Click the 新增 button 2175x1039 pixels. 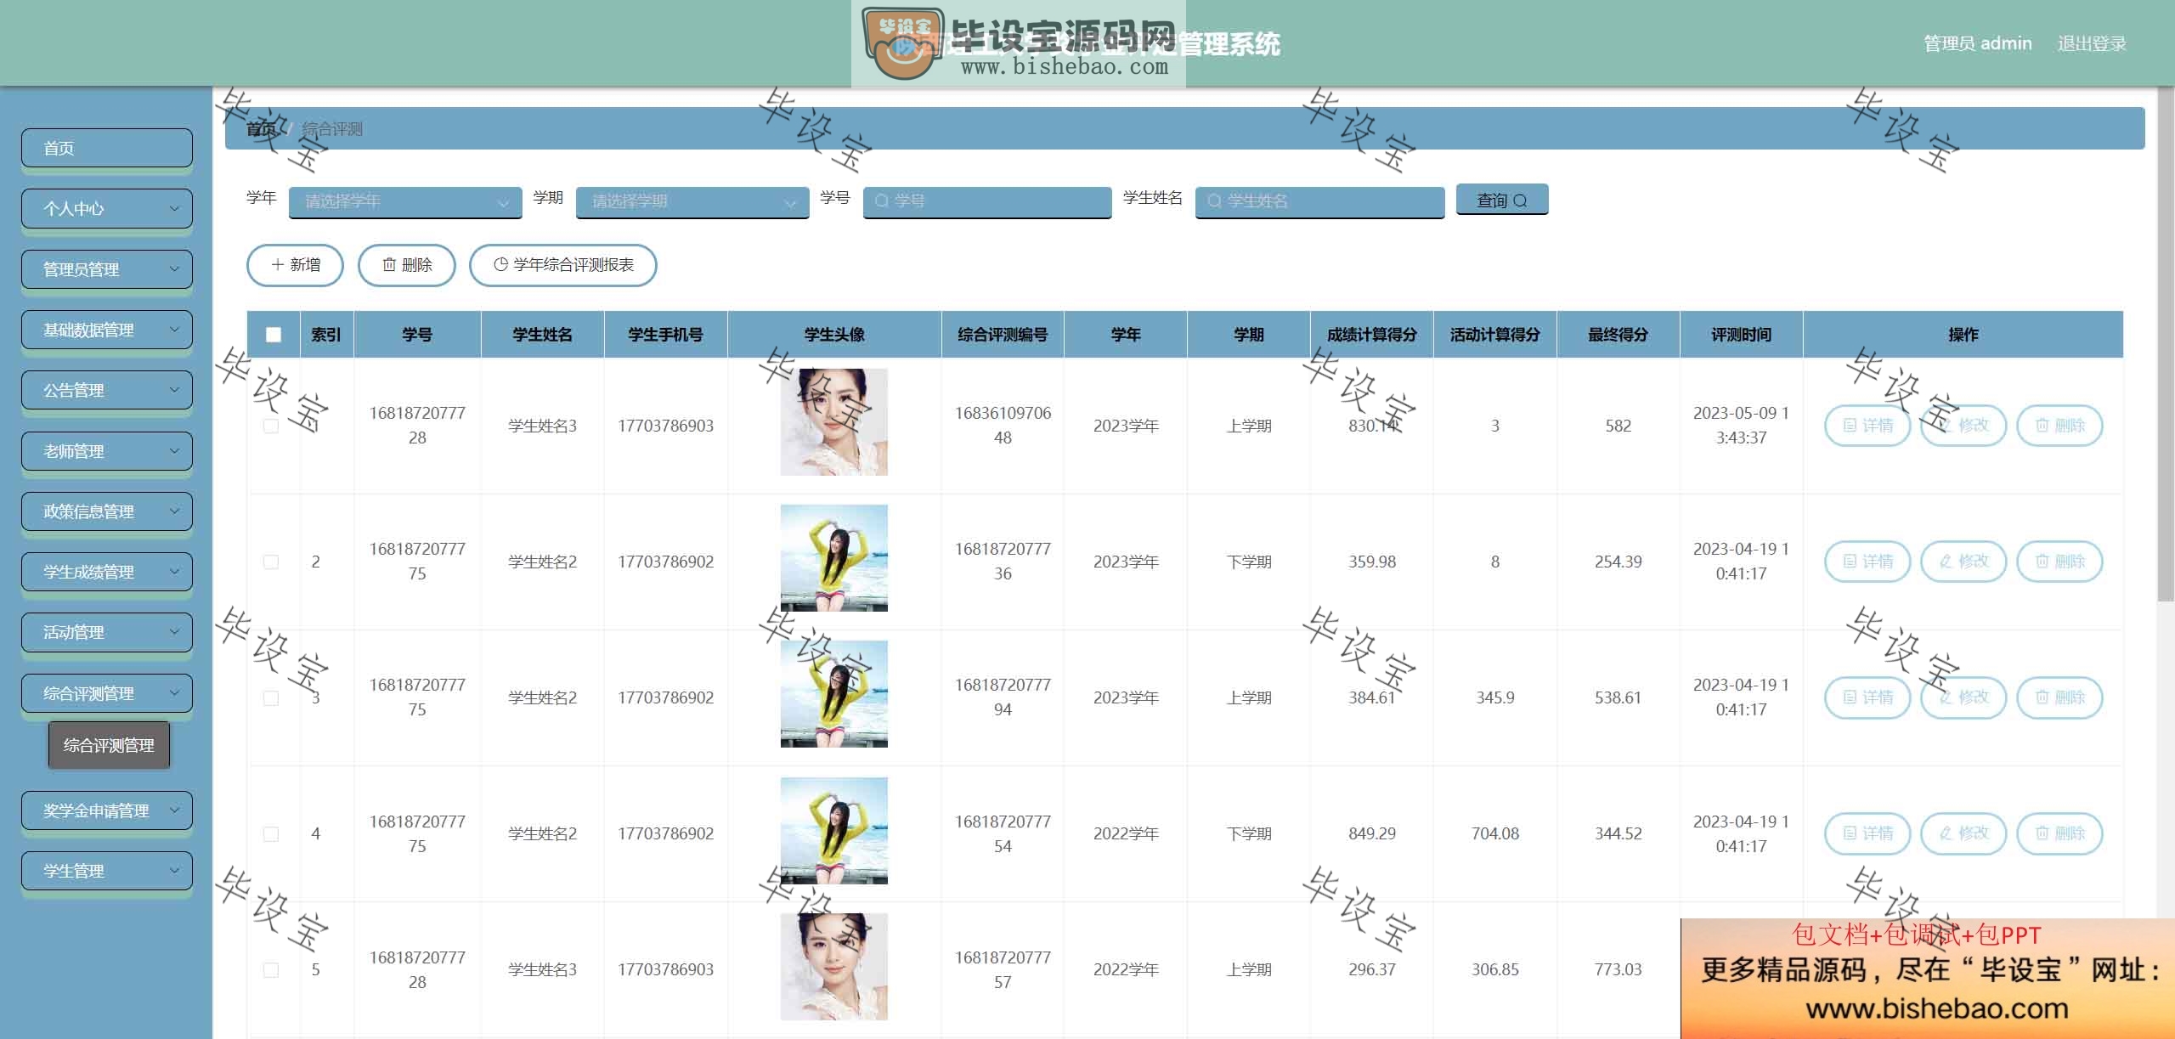(x=295, y=265)
